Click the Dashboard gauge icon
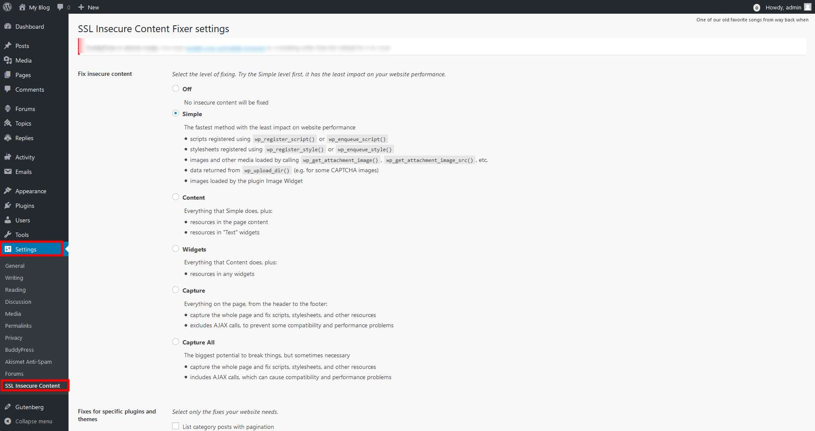This screenshot has width=815, height=431. coord(8,27)
